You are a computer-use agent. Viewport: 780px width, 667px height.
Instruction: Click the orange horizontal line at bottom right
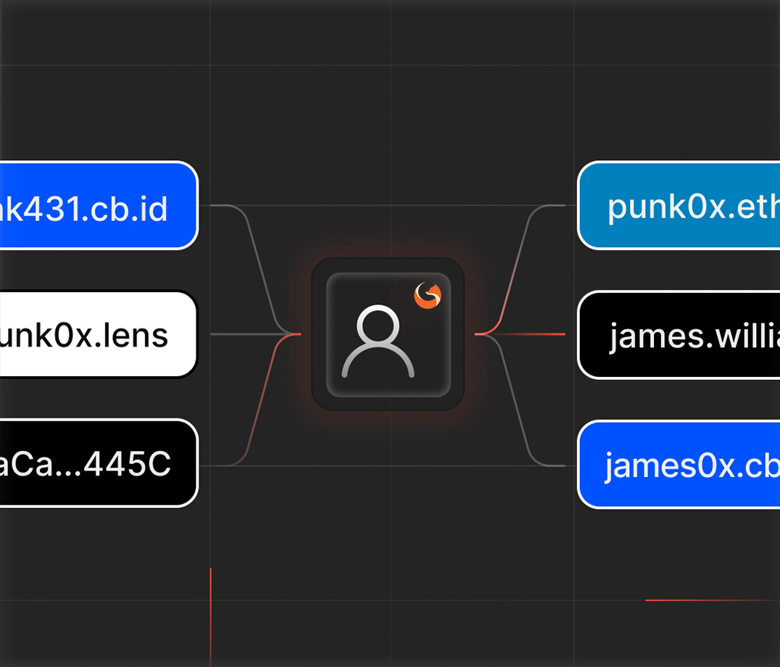point(710,600)
